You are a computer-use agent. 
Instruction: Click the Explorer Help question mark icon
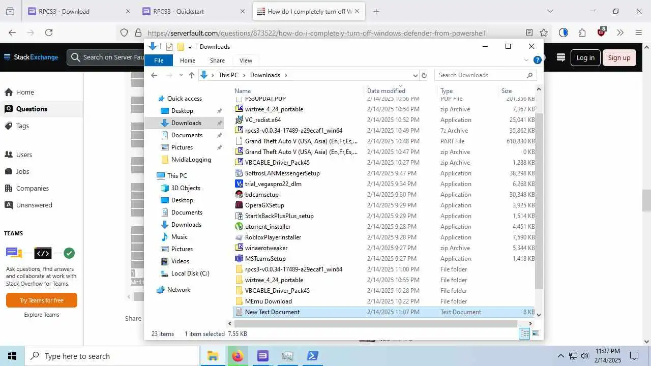point(537,60)
